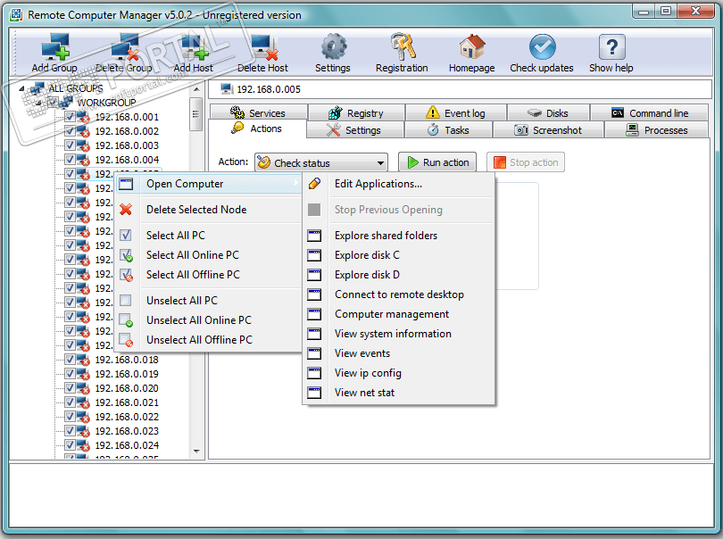This screenshot has width=723, height=539.
Task: Choose Explore disk C from the submenu
Action: 399,255
